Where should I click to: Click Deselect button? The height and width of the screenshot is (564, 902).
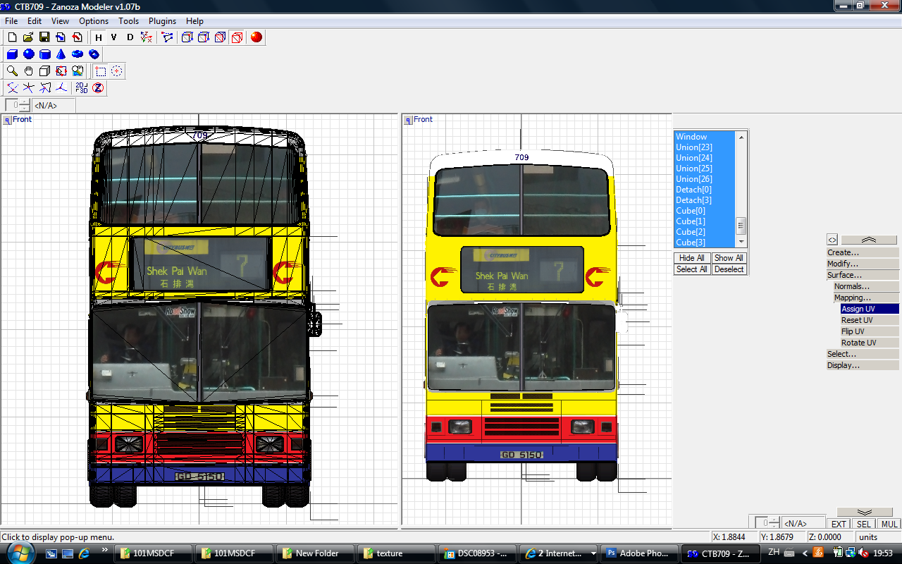pyautogui.click(x=729, y=269)
